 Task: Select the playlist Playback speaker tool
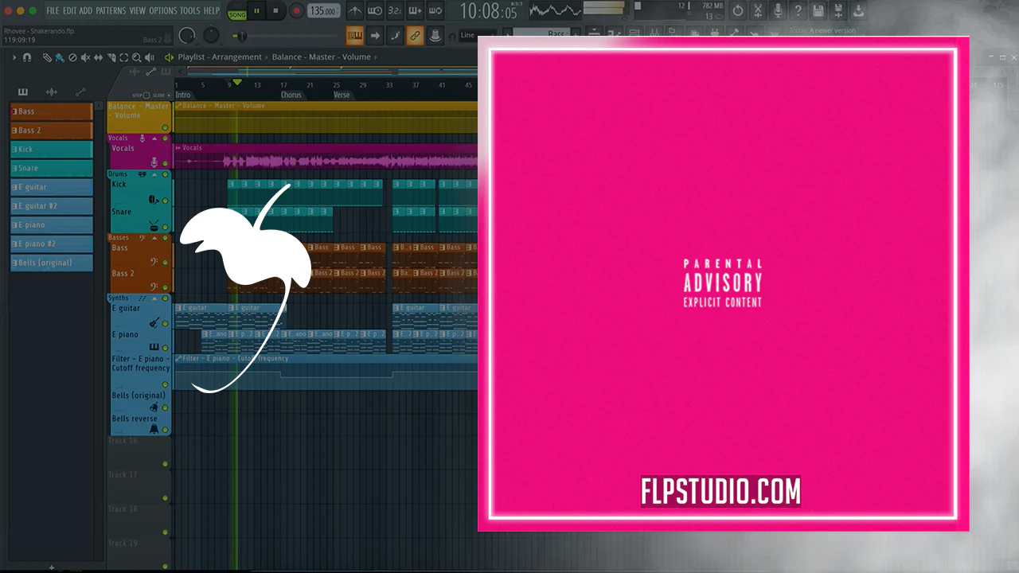coord(150,57)
